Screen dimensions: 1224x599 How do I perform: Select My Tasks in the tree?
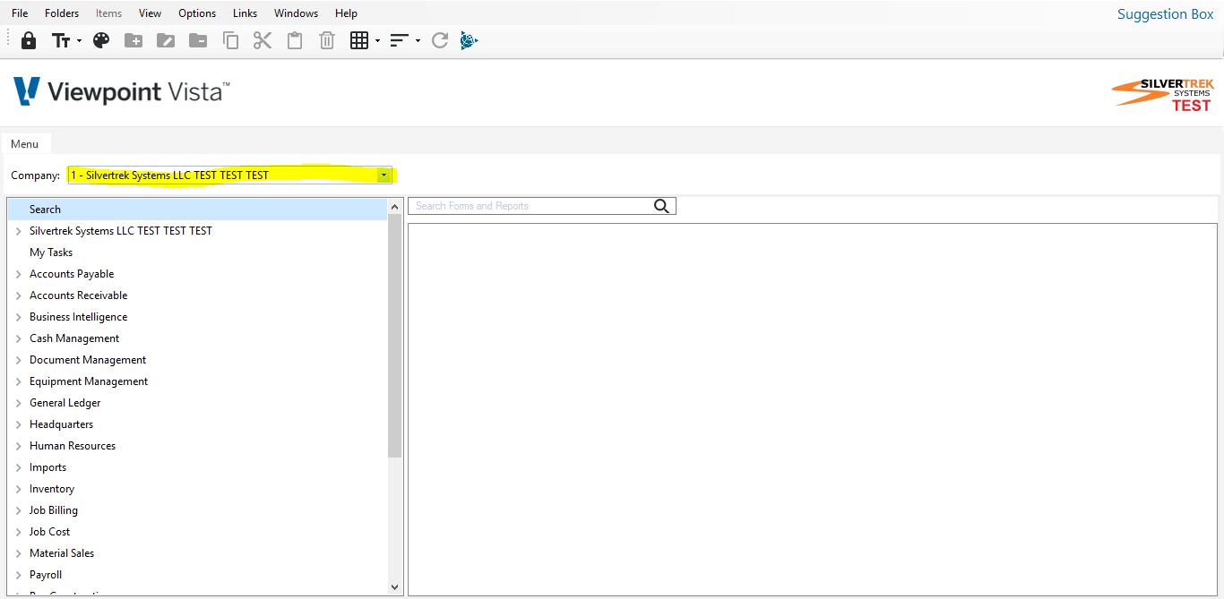[51, 252]
